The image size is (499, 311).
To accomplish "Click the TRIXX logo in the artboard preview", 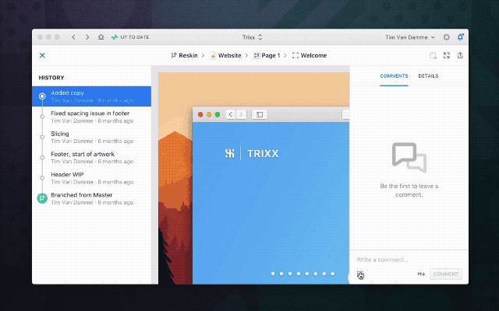I will (252, 154).
